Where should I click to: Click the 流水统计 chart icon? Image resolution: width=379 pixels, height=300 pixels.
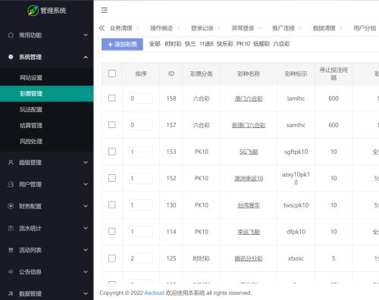pos(11,228)
